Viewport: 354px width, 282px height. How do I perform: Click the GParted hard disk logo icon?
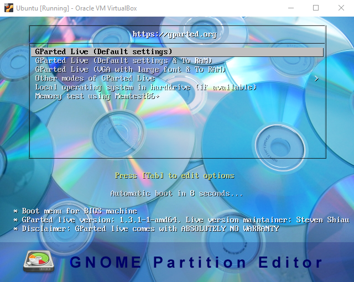39,261
